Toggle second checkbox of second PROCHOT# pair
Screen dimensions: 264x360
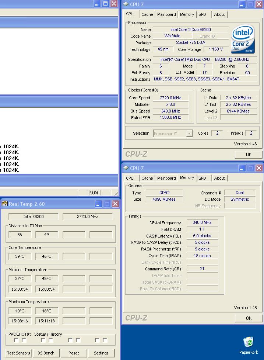click(51, 340)
